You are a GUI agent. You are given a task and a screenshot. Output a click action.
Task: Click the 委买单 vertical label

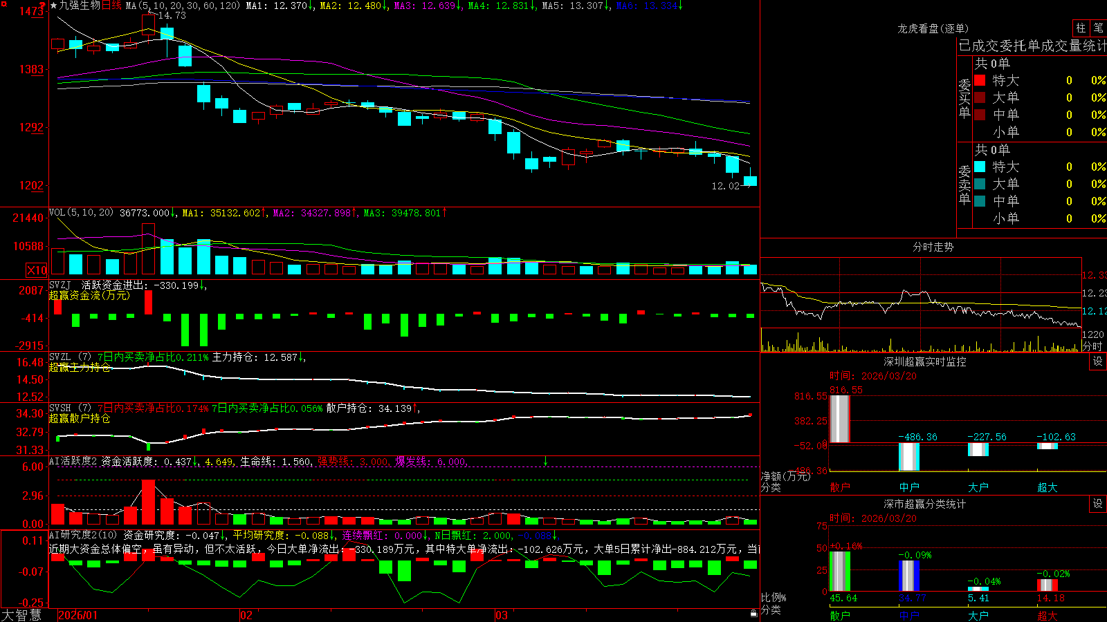(x=964, y=98)
